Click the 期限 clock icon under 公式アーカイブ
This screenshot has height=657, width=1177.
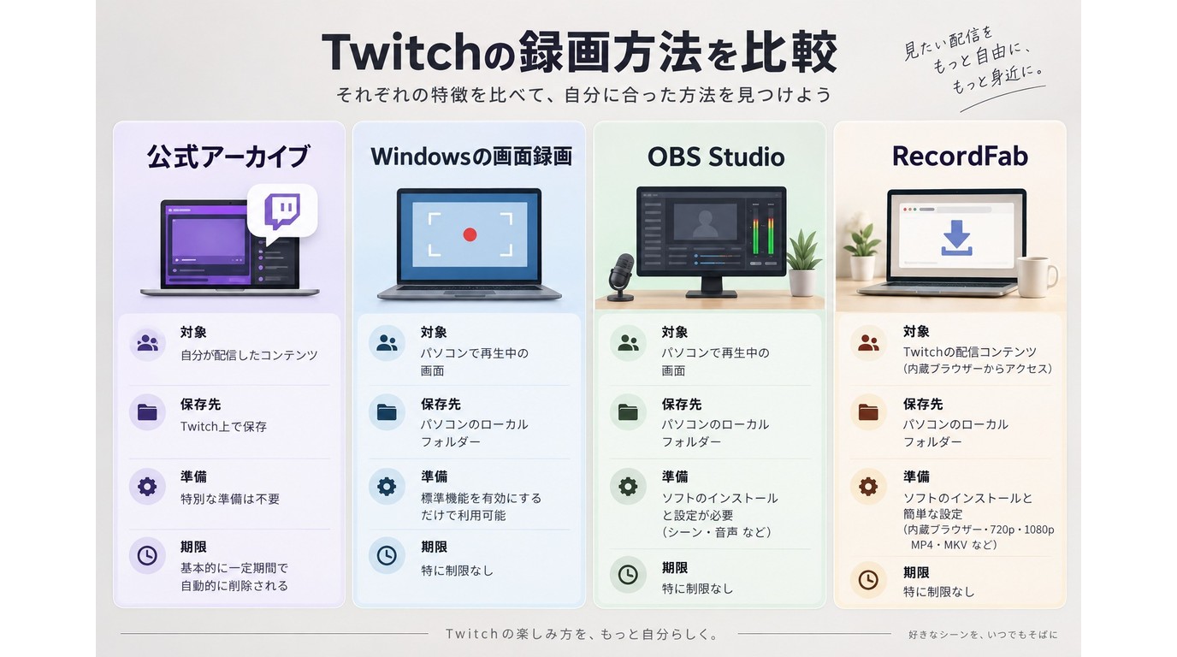(x=147, y=556)
